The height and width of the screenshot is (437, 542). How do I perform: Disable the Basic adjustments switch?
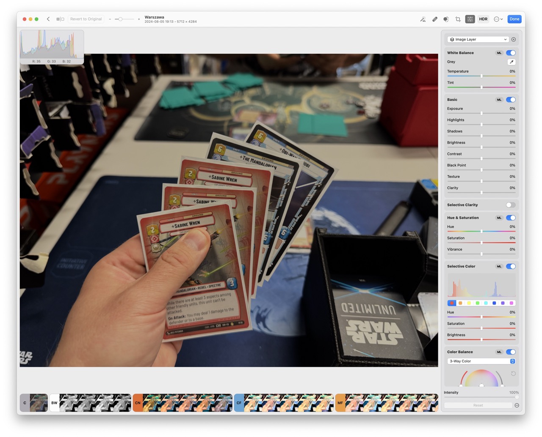[x=511, y=100]
